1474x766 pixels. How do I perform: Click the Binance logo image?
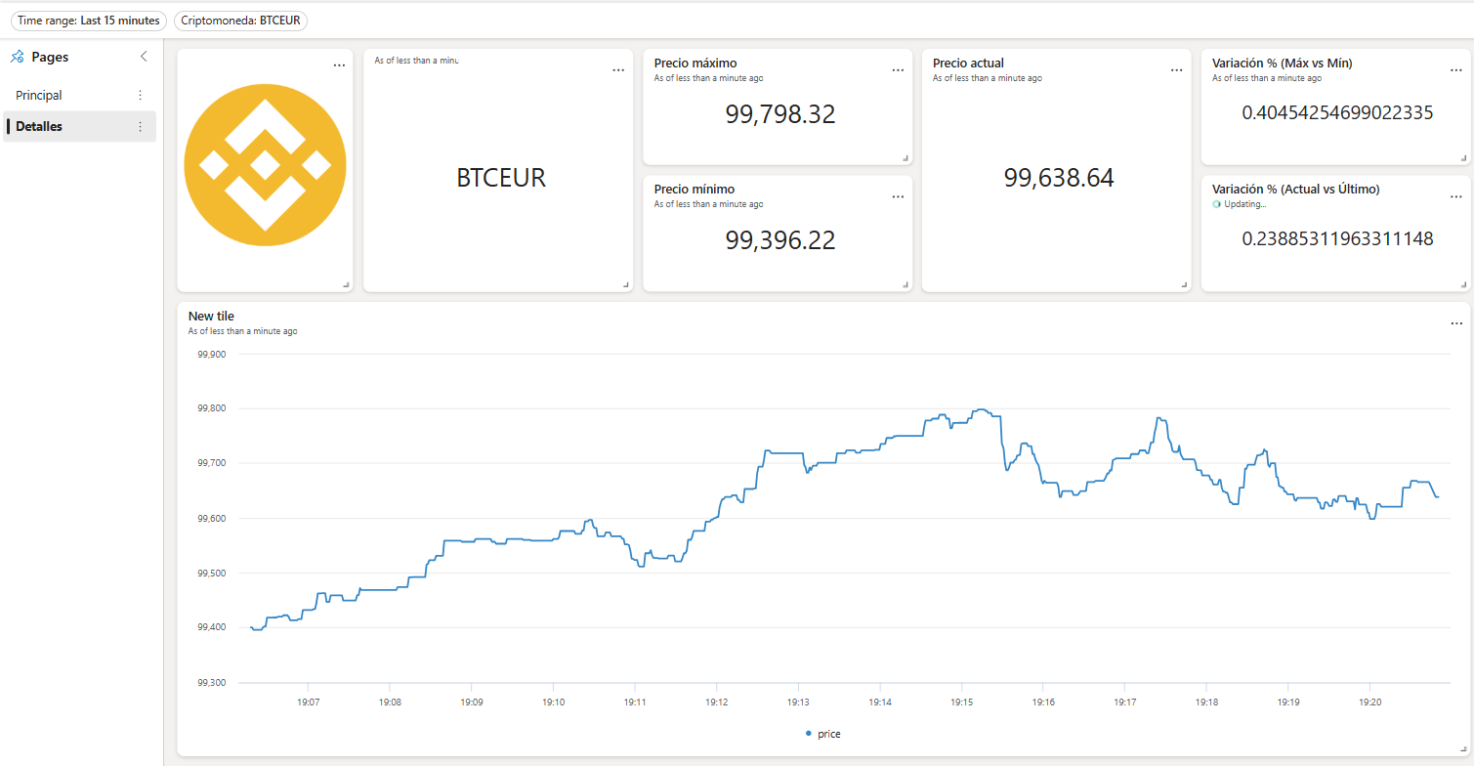coord(265,165)
